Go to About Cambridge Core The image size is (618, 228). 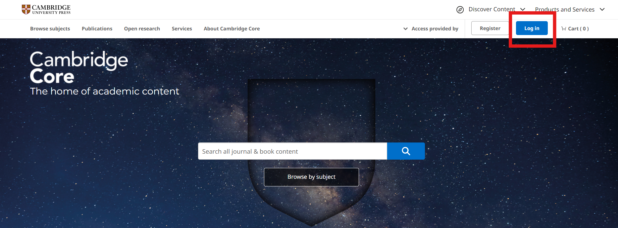point(232,29)
